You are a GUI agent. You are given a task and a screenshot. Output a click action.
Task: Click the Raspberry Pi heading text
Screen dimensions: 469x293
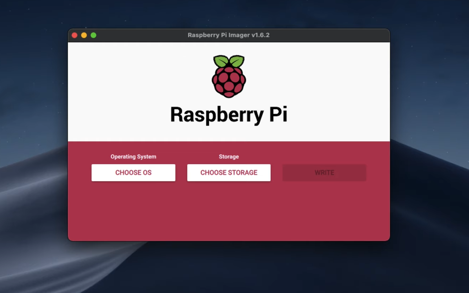229,114
